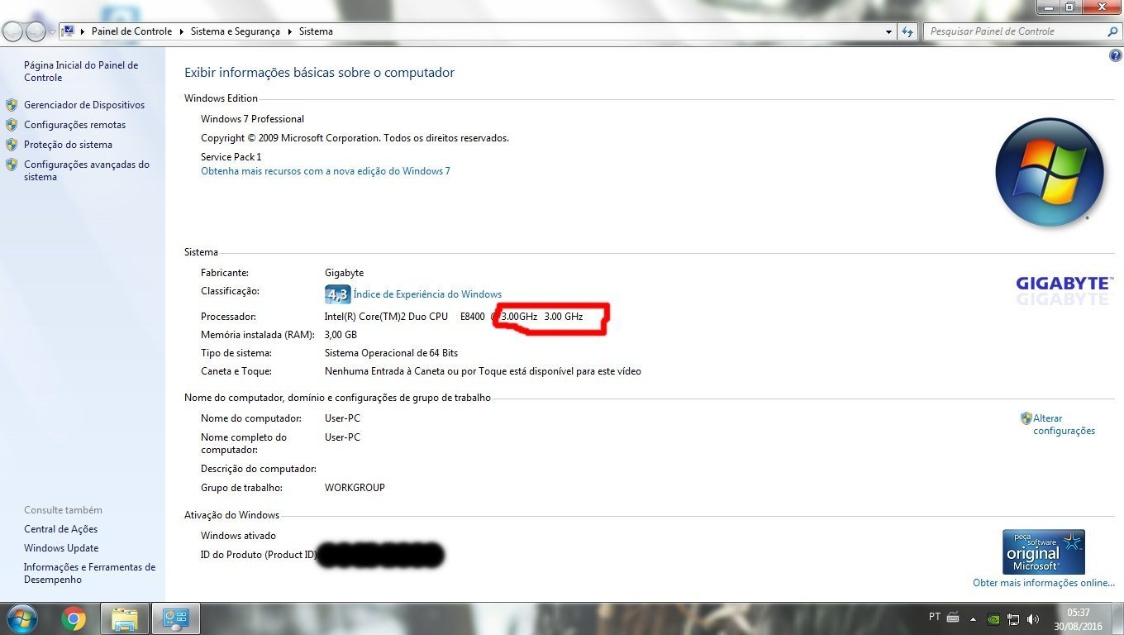This screenshot has width=1124, height=635.
Task: Click the shield icon beside Alterar configurações
Action: (1026, 418)
